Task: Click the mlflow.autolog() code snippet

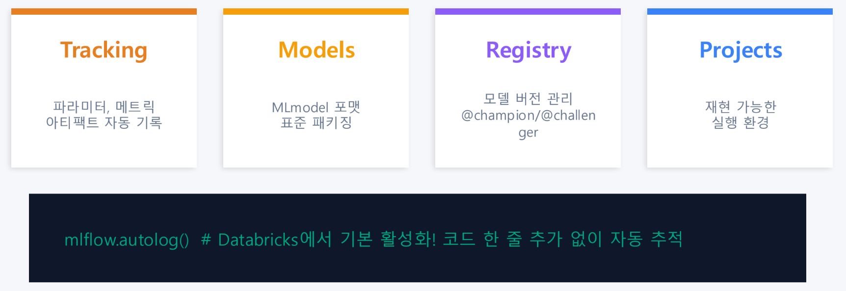Action: pos(127,240)
